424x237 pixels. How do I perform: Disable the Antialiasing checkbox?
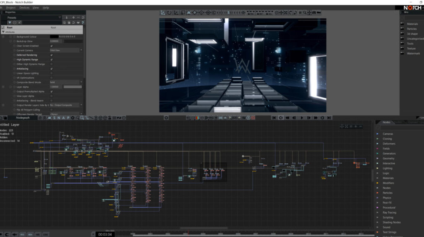point(52,69)
